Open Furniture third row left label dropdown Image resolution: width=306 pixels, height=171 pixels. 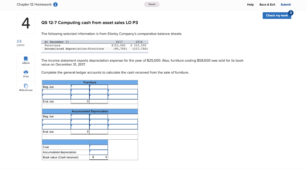click(x=56, y=97)
